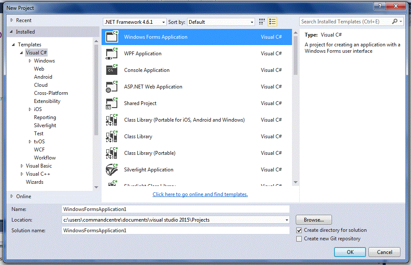This screenshot has width=411, height=265.
Task: Select the Android category
Action: (x=43, y=77)
